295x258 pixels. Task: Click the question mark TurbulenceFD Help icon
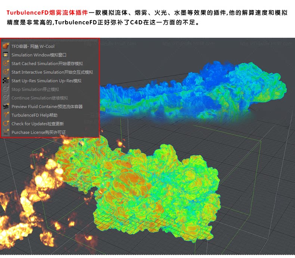click(x=6, y=115)
